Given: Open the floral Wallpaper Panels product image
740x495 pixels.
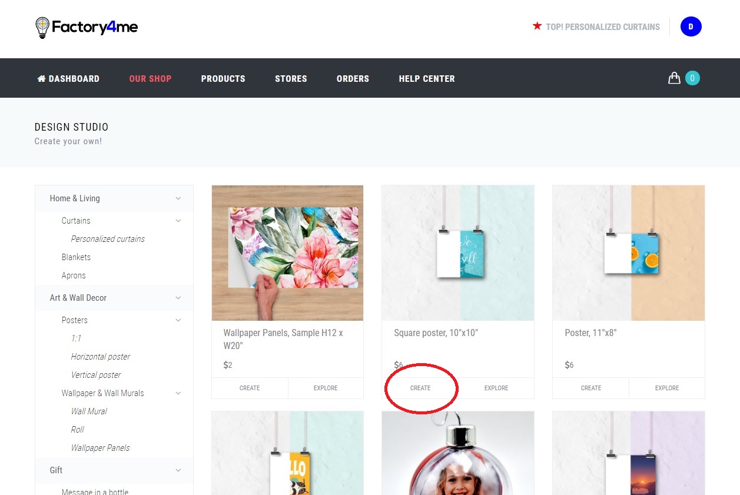Looking at the screenshot, I should (288, 253).
